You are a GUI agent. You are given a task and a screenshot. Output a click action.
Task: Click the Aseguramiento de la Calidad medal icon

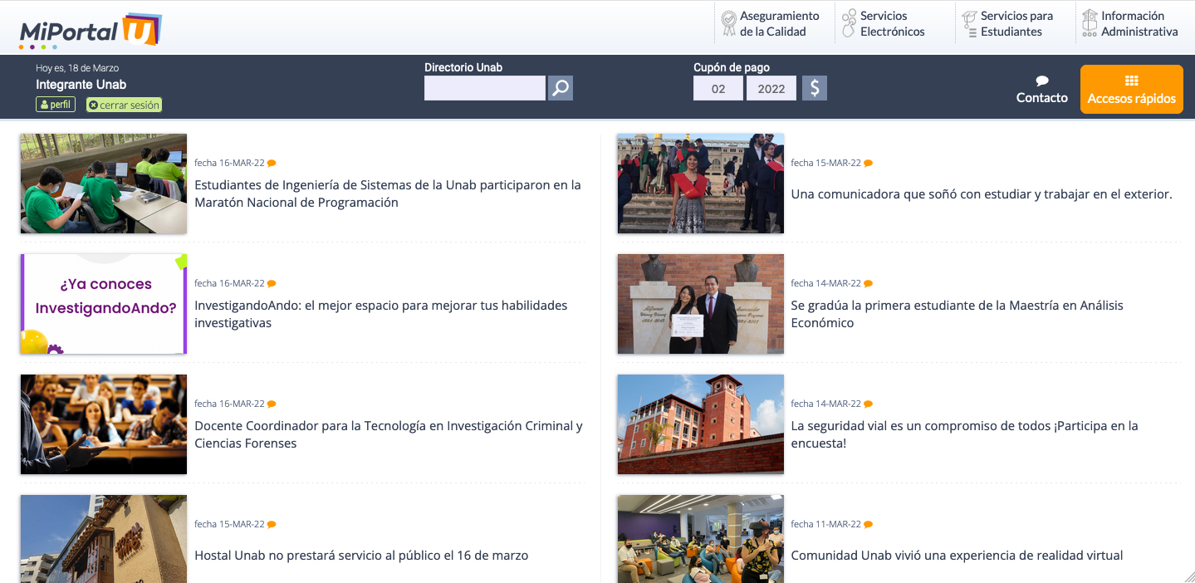pyautogui.click(x=728, y=24)
